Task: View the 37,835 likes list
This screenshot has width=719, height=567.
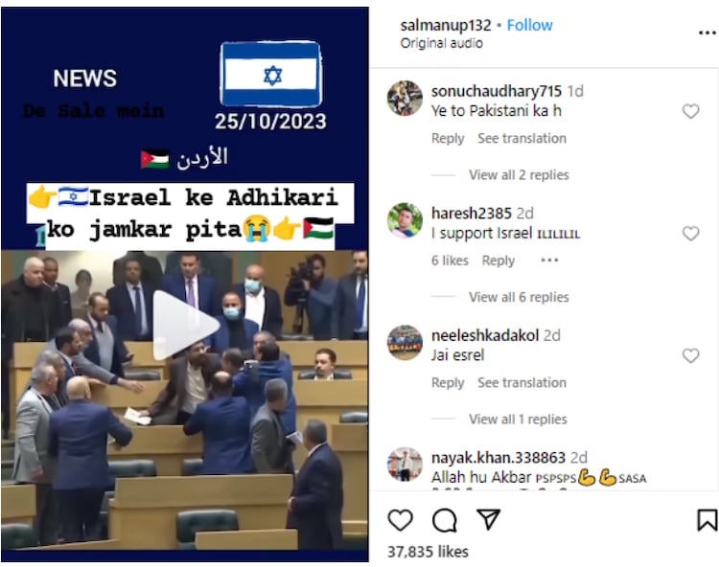Action: pyautogui.click(x=428, y=552)
